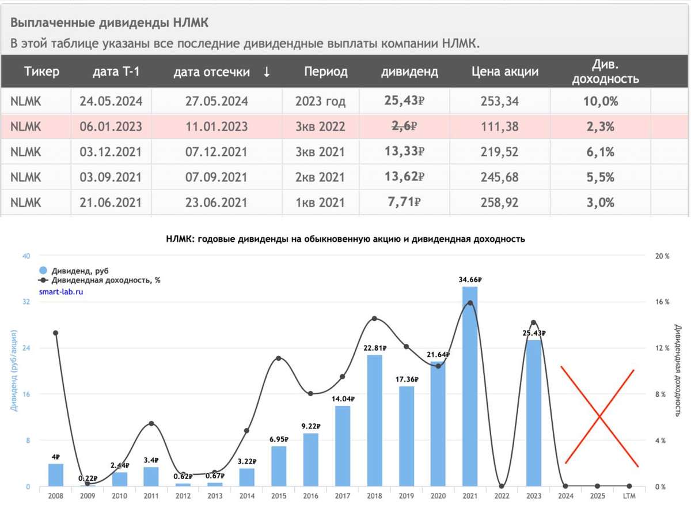
Task: Click the highlighted 3кв 2022 row
Action: (x=345, y=127)
